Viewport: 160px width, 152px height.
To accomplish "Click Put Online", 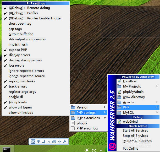I will pyautogui.click(x=138, y=149).
